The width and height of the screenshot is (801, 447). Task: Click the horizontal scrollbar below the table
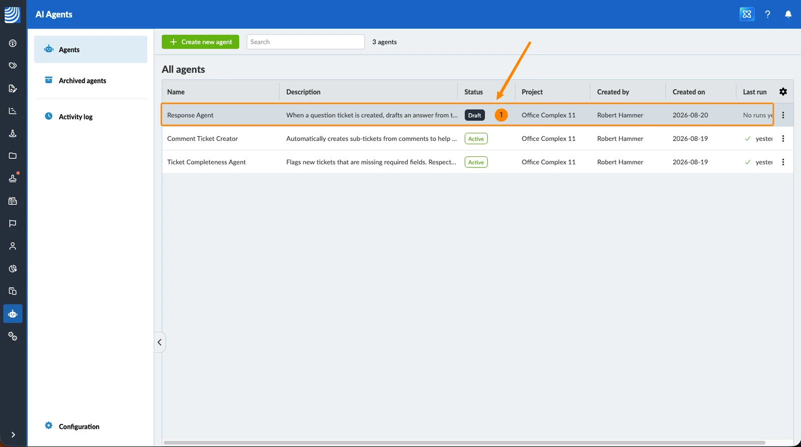(464, 442)
